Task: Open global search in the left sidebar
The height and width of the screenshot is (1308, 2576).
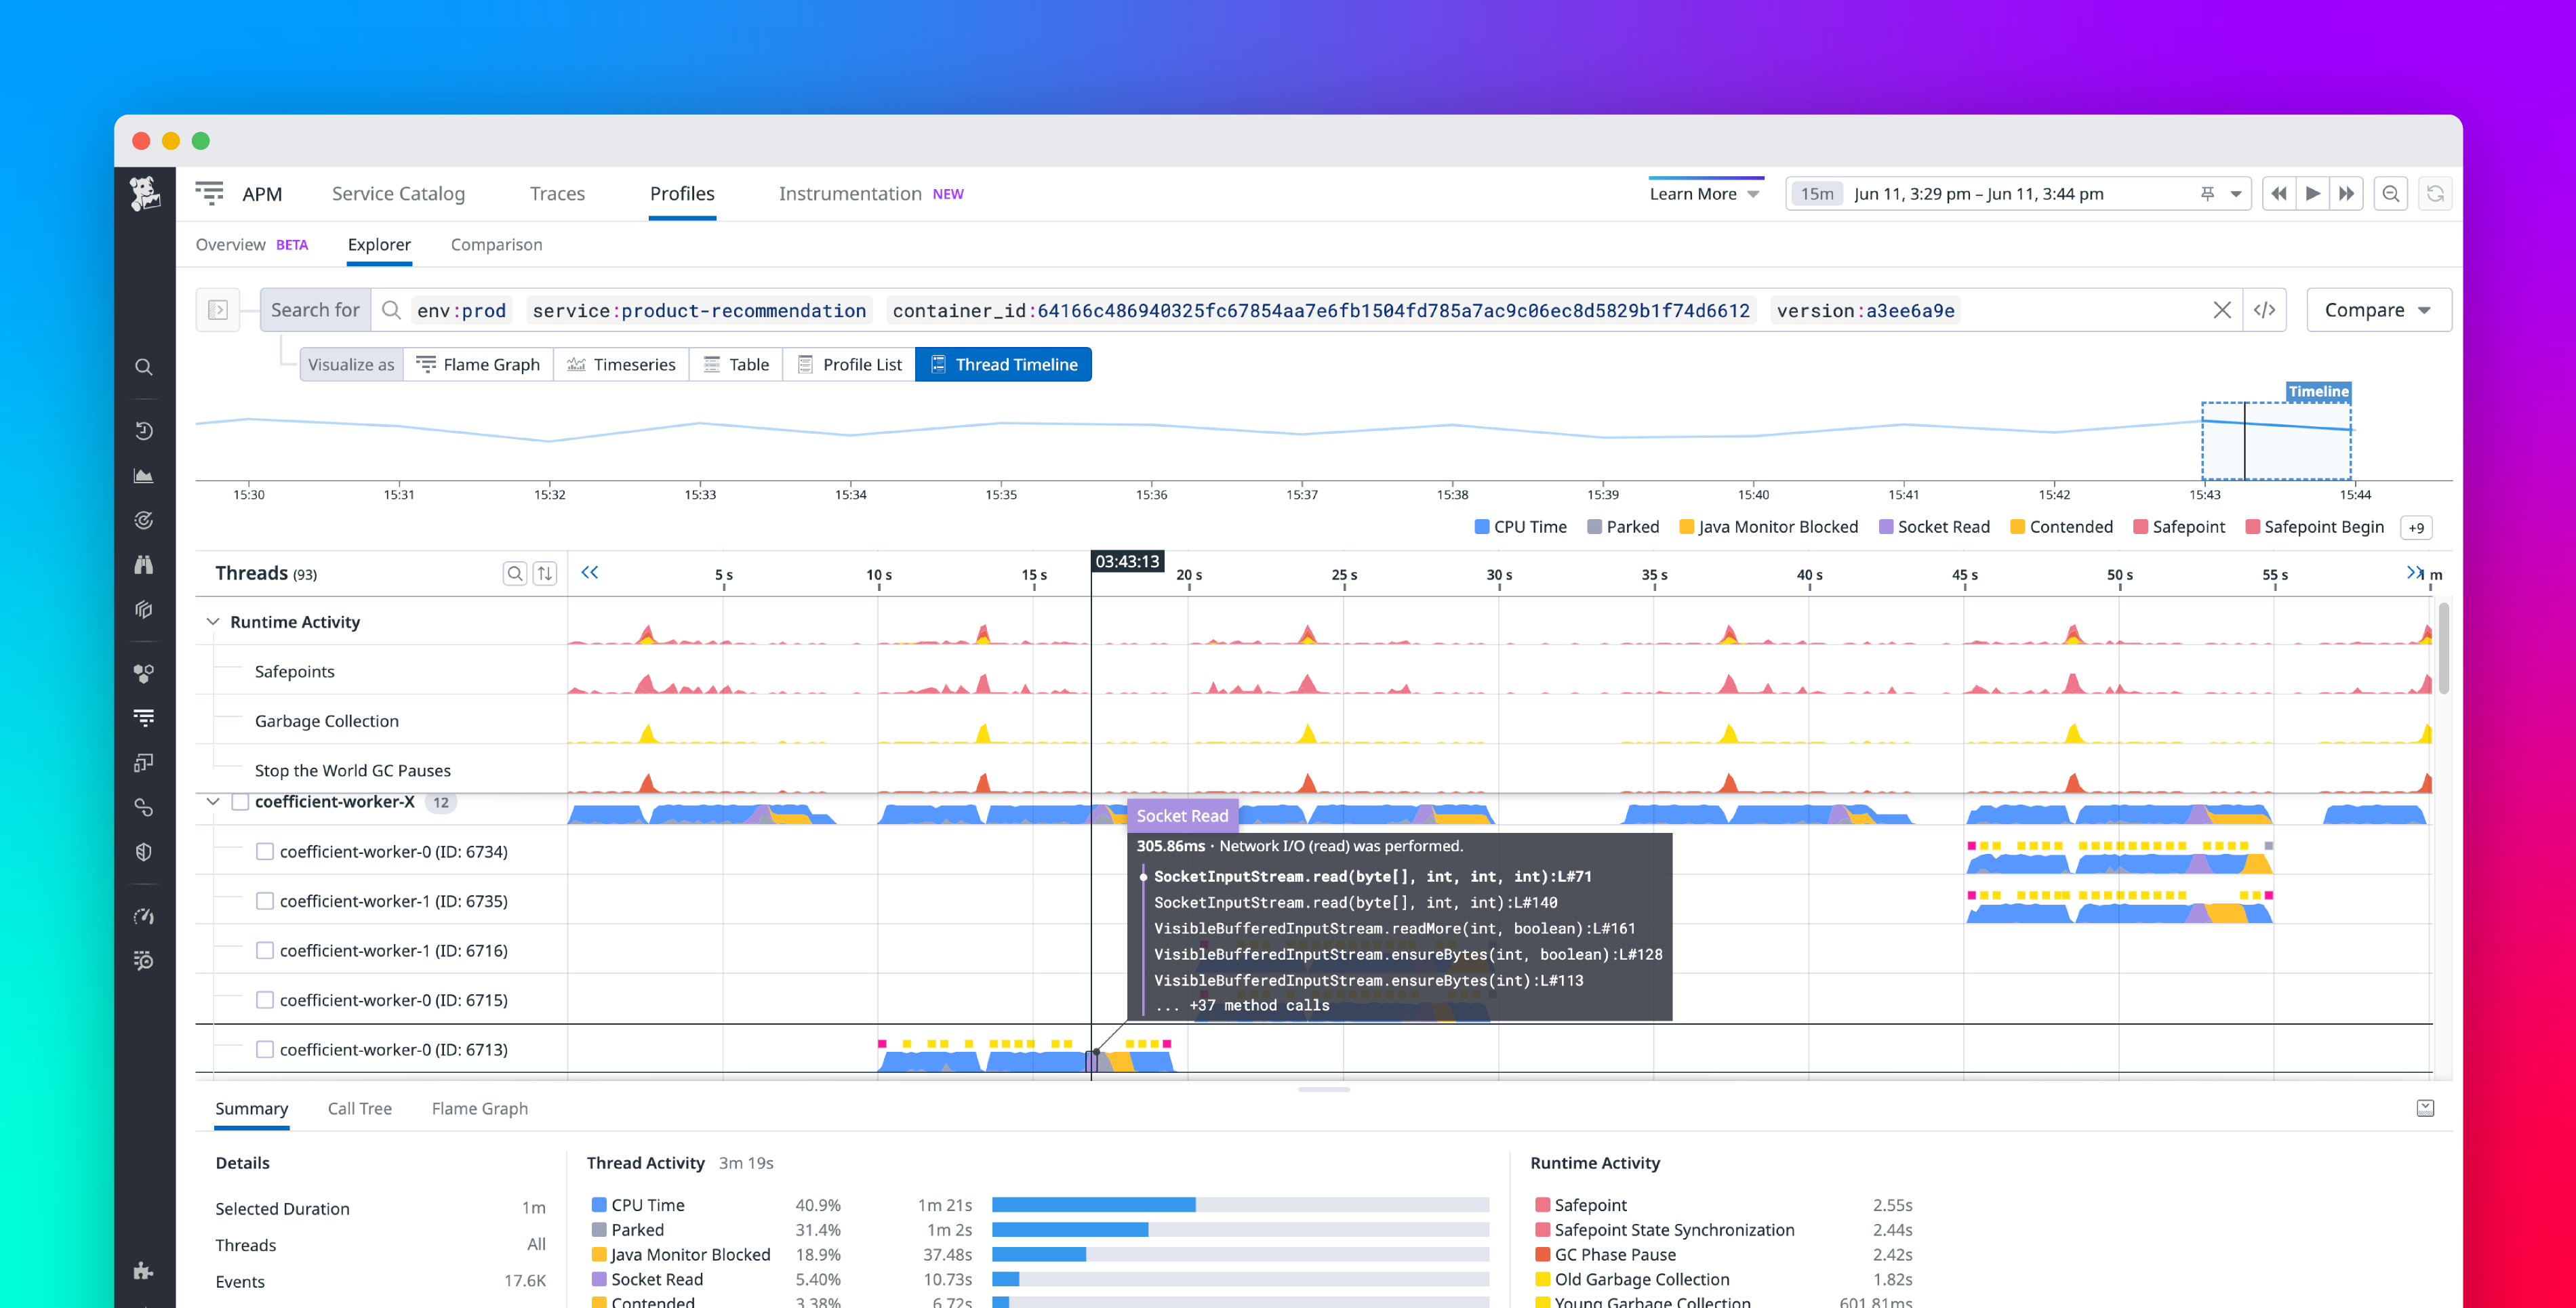Action: click(x=144, y=367)
